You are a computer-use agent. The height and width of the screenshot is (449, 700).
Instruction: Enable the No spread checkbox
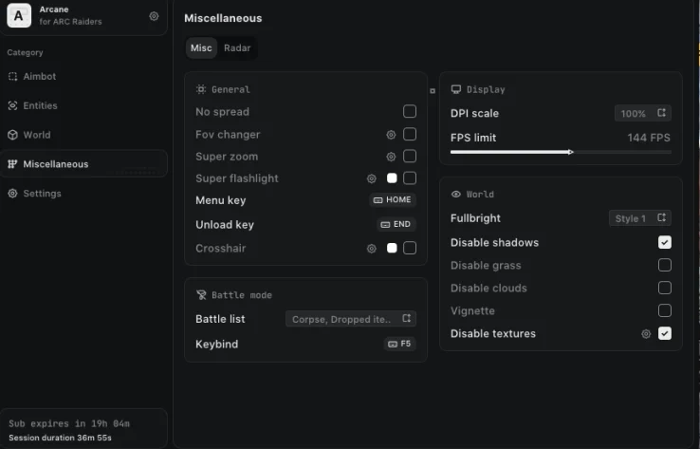[x=410, y=111]
